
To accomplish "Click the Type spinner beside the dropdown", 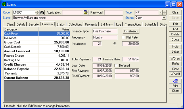I will 164,12.
